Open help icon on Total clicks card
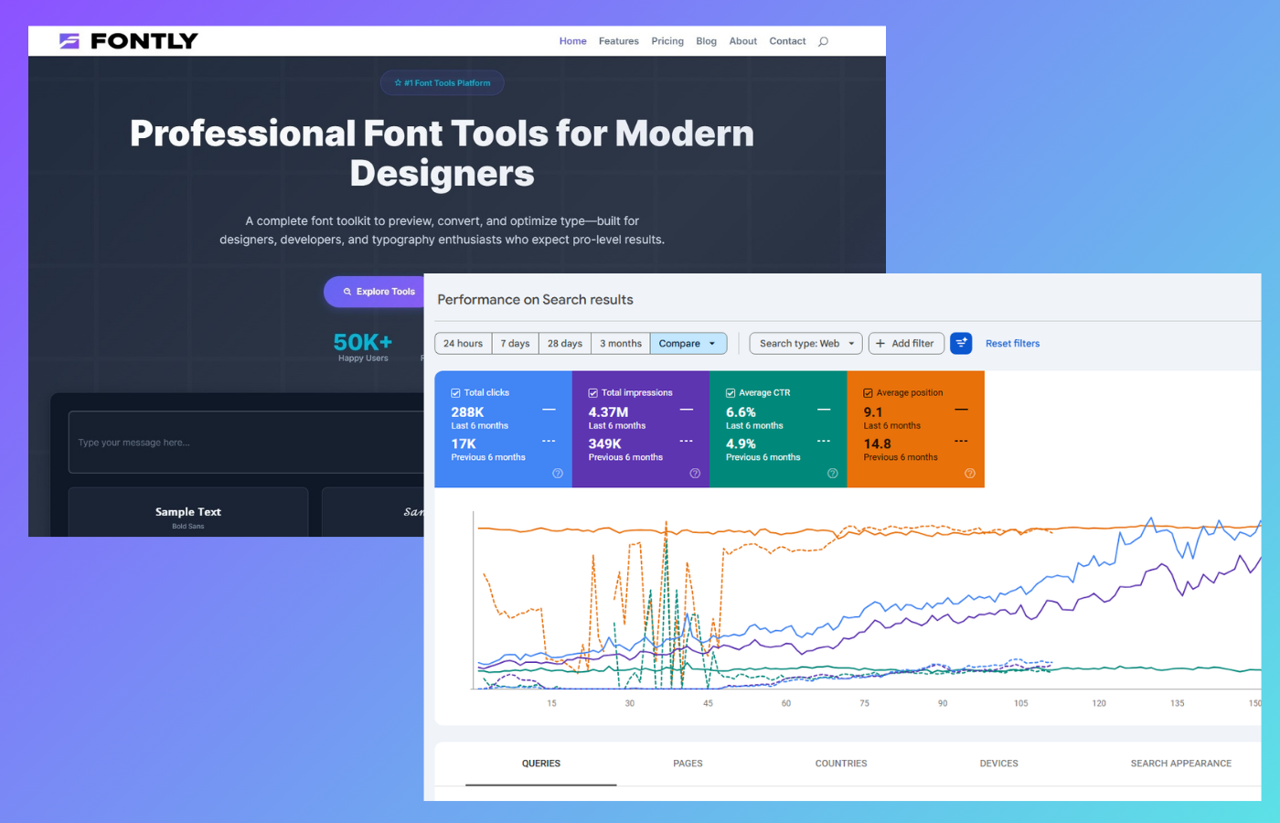The width and height of the screenshot is (1280, 823). pos(558,474)
